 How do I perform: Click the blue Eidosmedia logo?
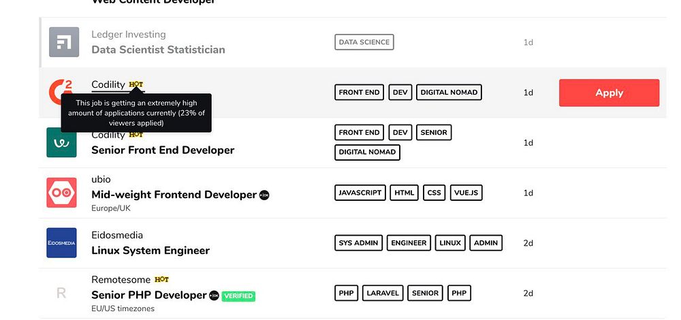pos(61,242)
